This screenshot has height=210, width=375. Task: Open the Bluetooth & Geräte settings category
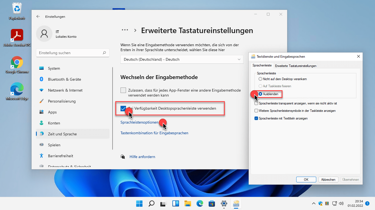pyautogui.click(x=73, y=79)
